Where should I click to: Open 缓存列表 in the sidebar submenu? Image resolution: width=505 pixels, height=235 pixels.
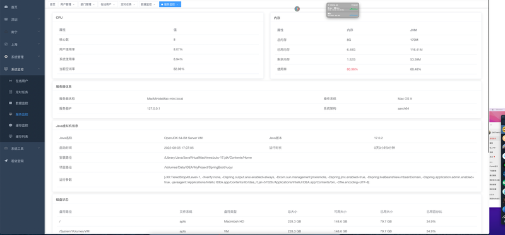pos(22,136)
